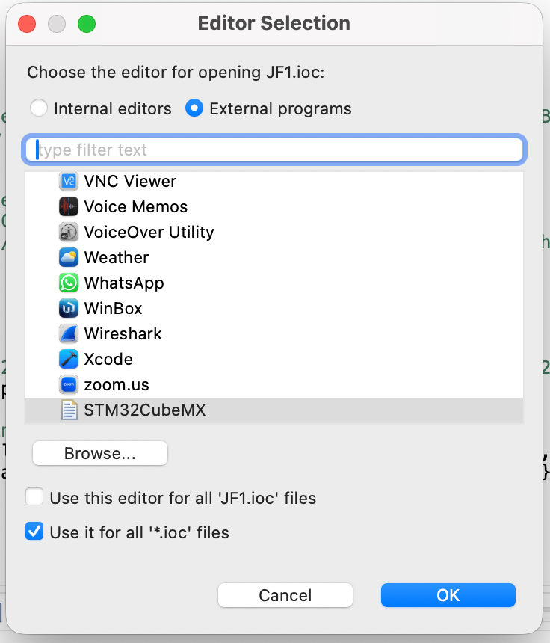
Task: Cancel the editor selection
Action: [x=285, y=595]
